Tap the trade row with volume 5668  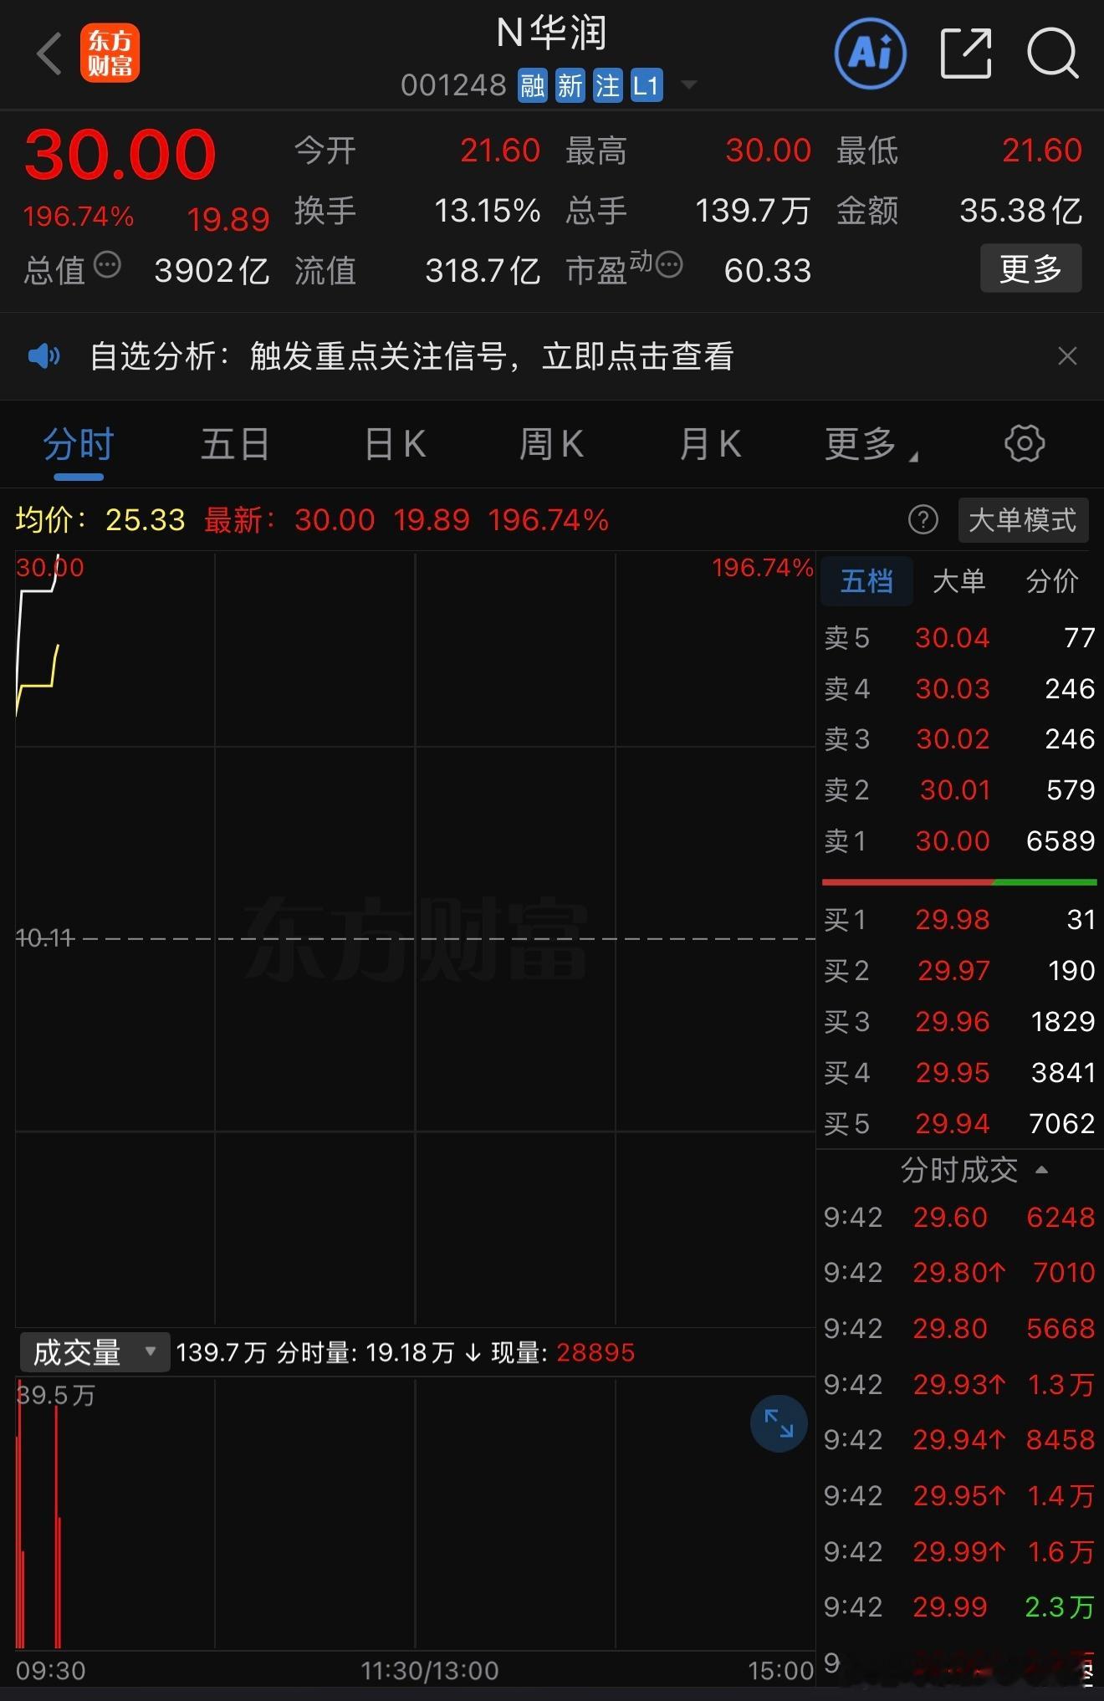click(958, 1329)
